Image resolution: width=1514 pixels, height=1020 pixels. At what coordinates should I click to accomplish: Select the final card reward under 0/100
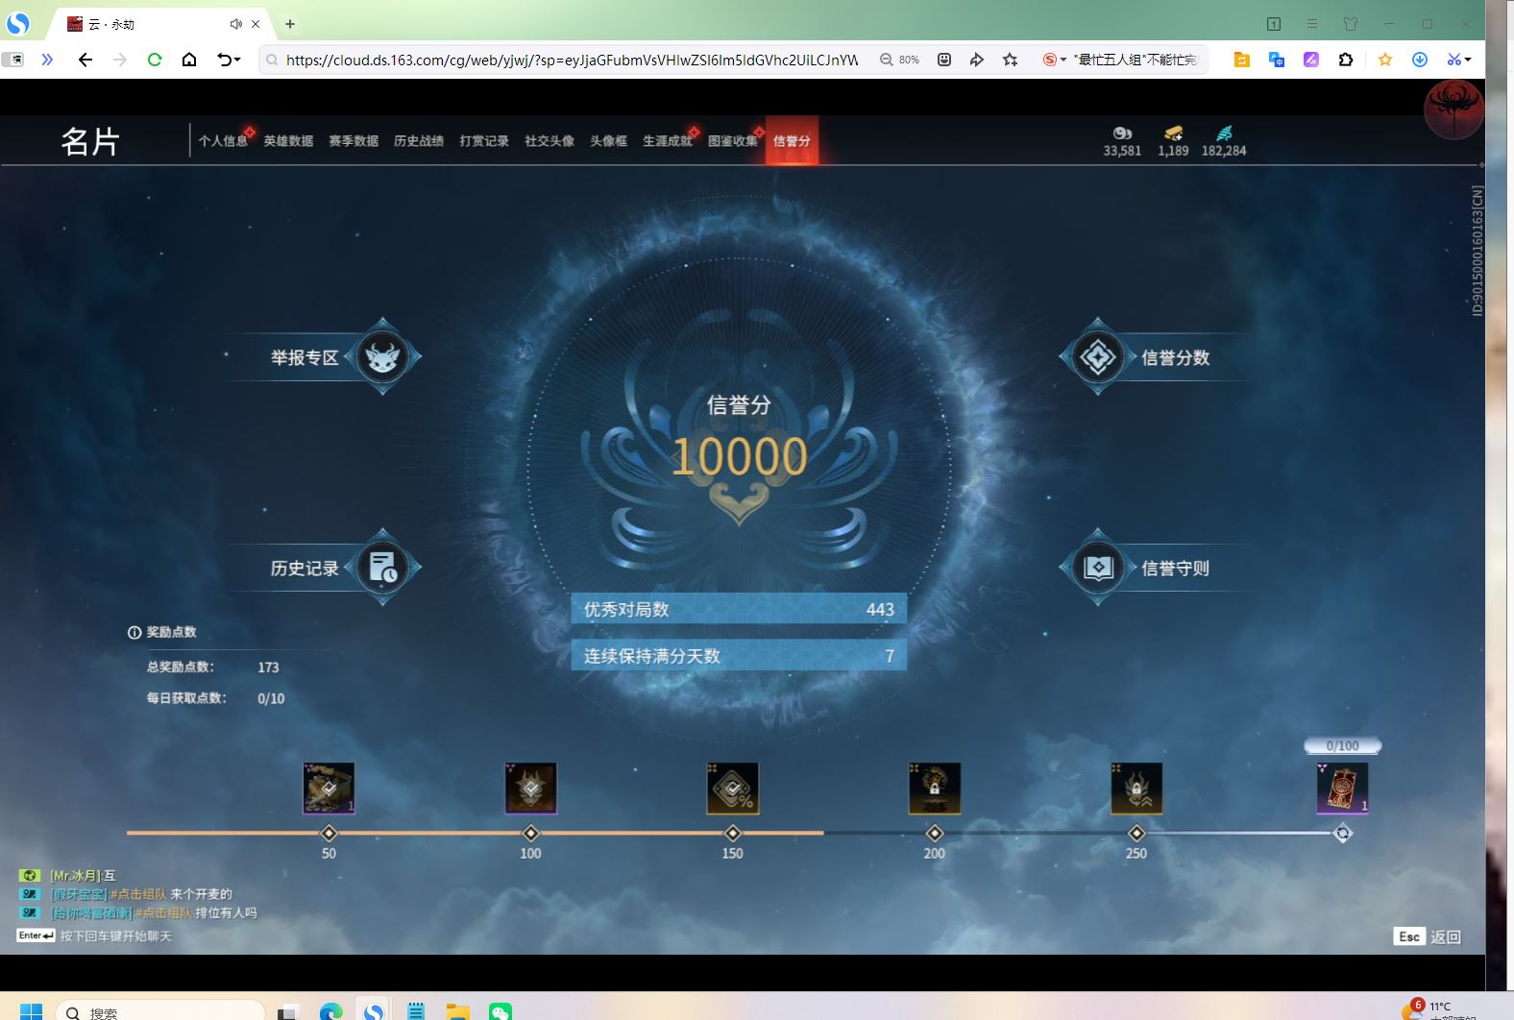click(1342, 788)
